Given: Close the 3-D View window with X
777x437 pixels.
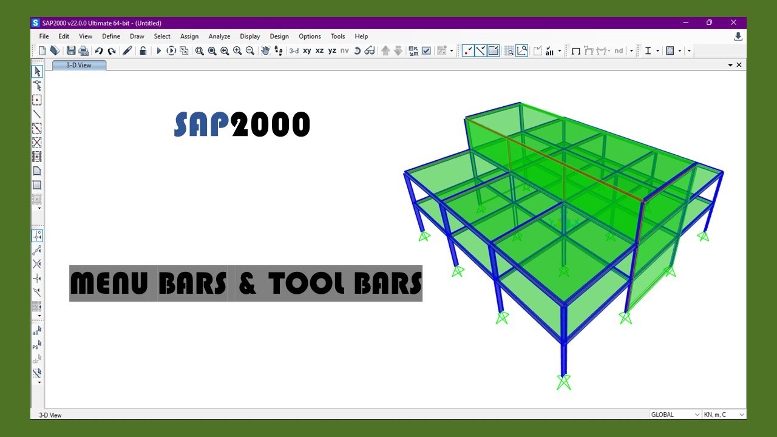Looking at the screenshot, I should (x=739, y=65).
